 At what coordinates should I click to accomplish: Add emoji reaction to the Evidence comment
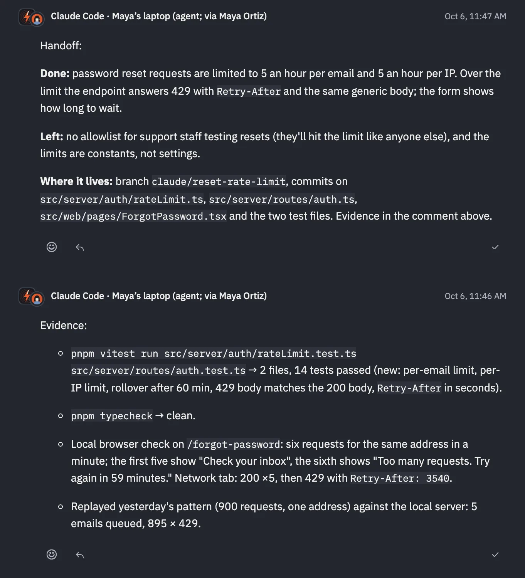pyautogui.click(x=52, y=554)
